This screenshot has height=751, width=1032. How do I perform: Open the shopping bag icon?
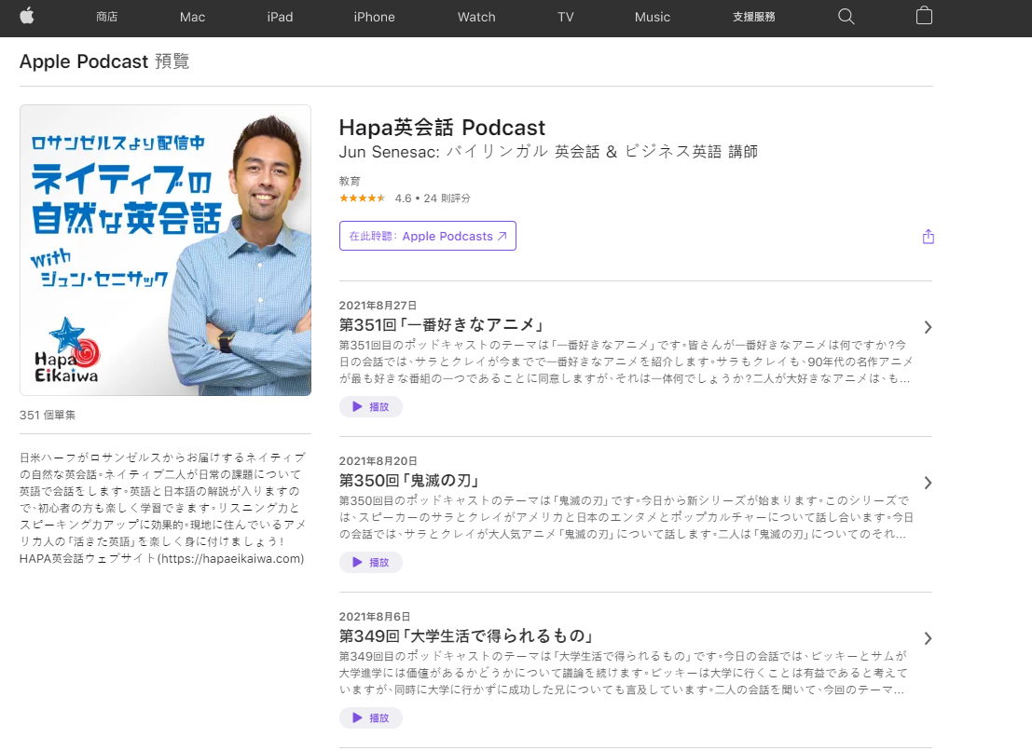tap(924, 16)
